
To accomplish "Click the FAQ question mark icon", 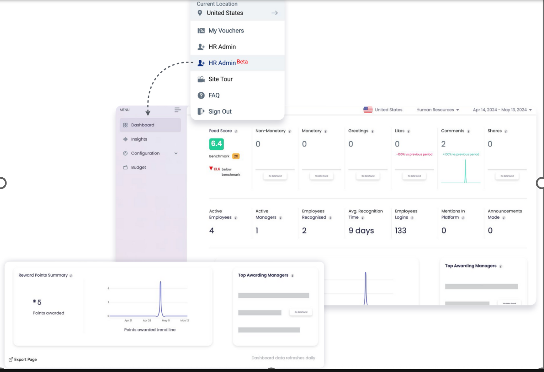I will [x=201, y=95].
